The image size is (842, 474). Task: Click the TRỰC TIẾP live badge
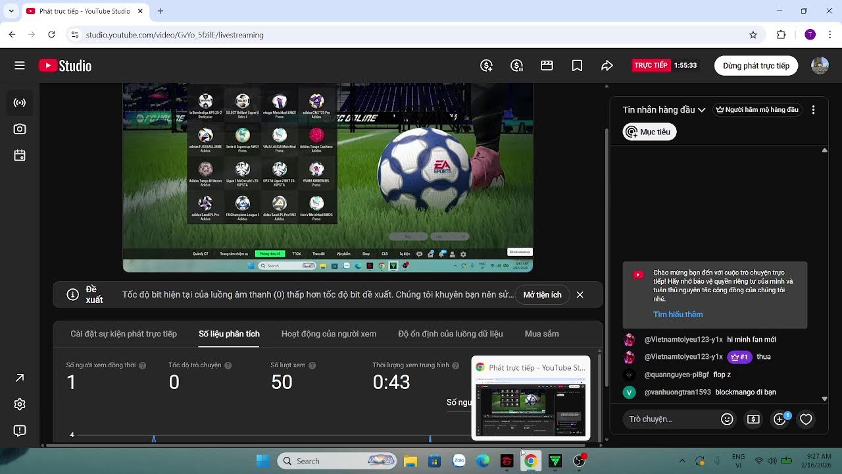tap(651, 65)
